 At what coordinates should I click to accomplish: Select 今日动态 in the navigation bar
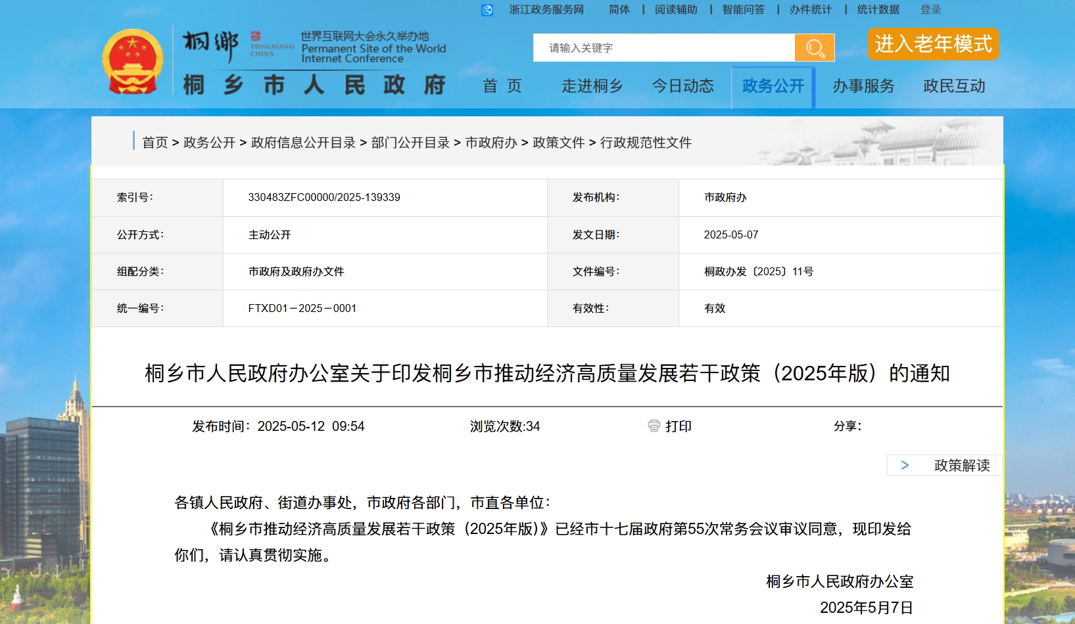(682, 86)
